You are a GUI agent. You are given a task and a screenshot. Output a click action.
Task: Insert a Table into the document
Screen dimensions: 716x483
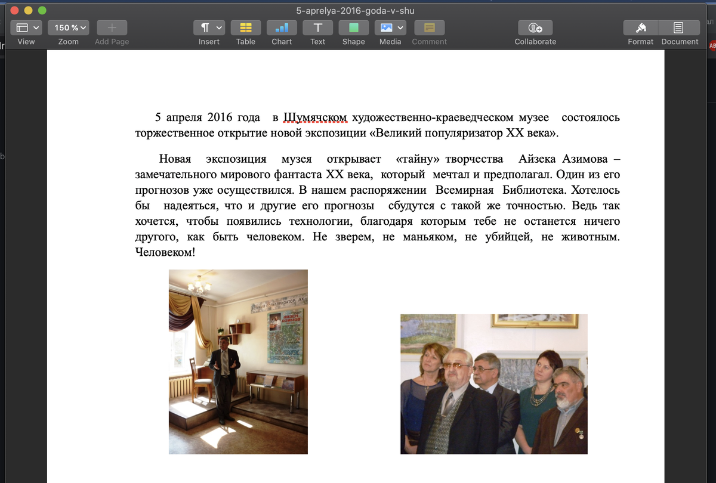pyautogui.click(x=245, y=27)
